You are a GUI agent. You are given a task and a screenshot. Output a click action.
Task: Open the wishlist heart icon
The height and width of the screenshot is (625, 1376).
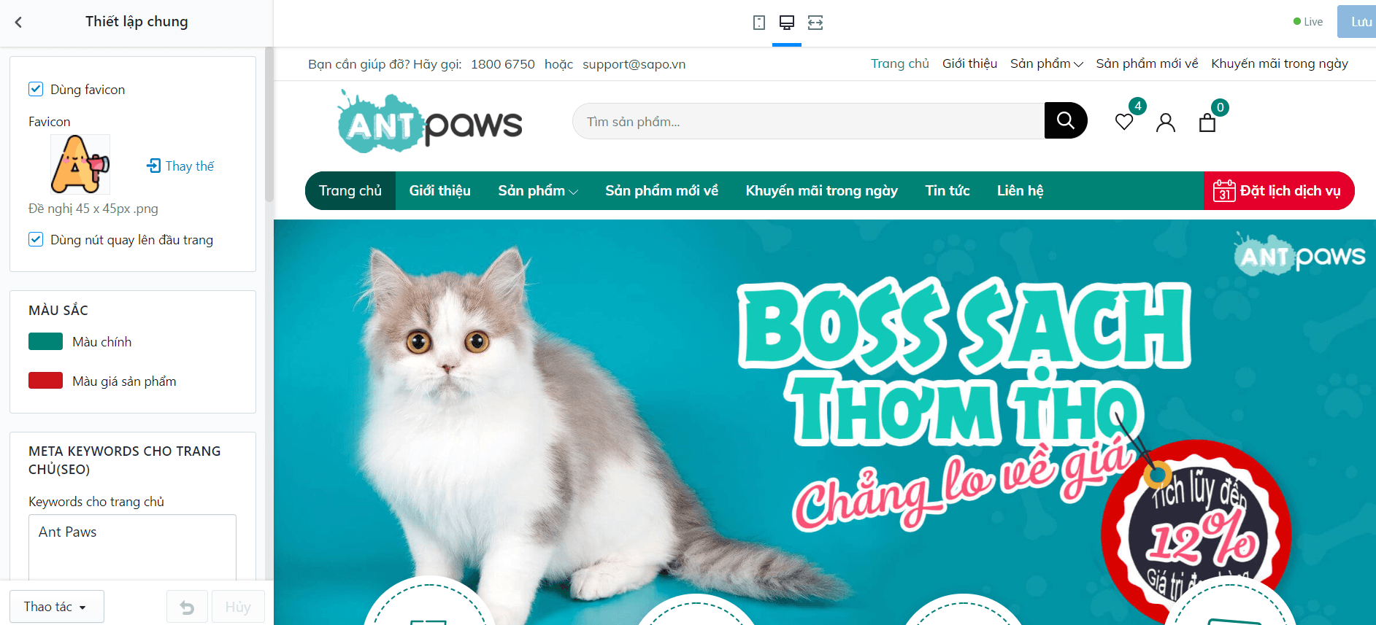point(1124,122)
